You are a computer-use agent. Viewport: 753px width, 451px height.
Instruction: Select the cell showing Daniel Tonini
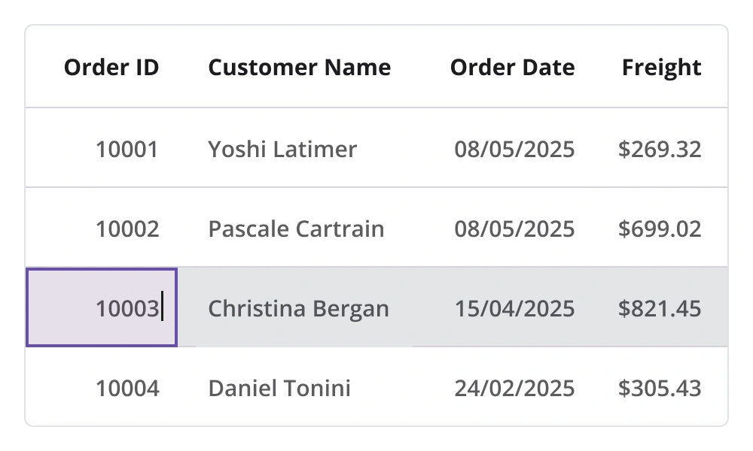279,388
